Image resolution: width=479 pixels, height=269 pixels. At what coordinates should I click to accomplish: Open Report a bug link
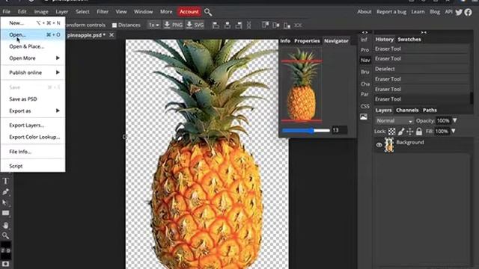coord(391,12)
